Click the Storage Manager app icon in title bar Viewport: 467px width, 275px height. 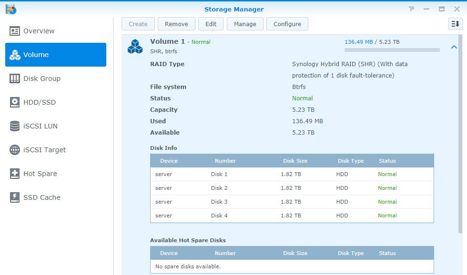[11, 10]
